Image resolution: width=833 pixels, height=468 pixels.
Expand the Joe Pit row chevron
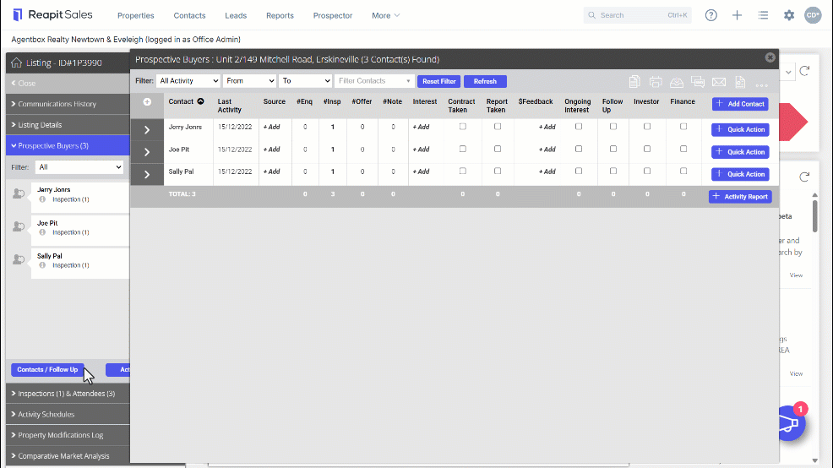pyautogui.click(x=147, y=152)
